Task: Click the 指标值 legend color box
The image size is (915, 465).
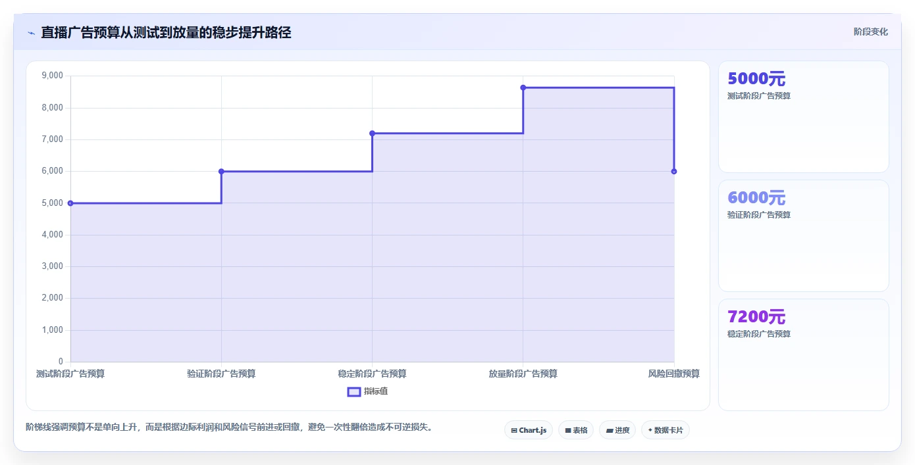Action: [x=354, y=391]
